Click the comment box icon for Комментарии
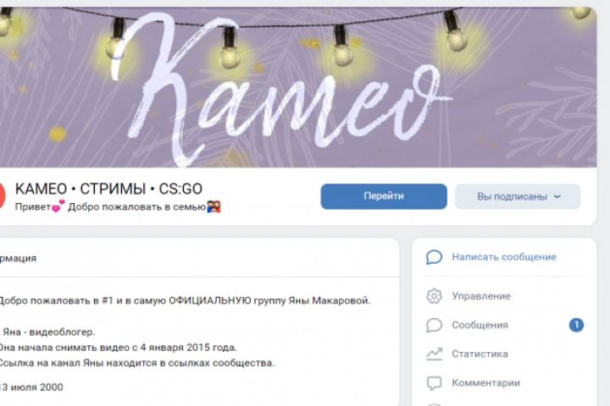The height and width of the screenshot is (406, 610). coord(434,383)
